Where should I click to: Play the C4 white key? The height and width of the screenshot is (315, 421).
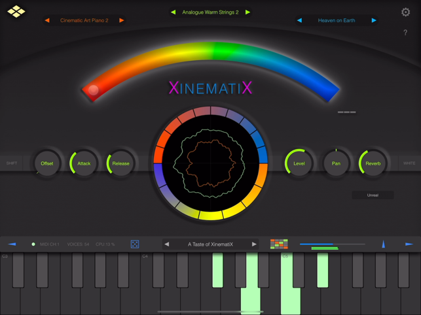pyautogui.click(x=151, y=301)
